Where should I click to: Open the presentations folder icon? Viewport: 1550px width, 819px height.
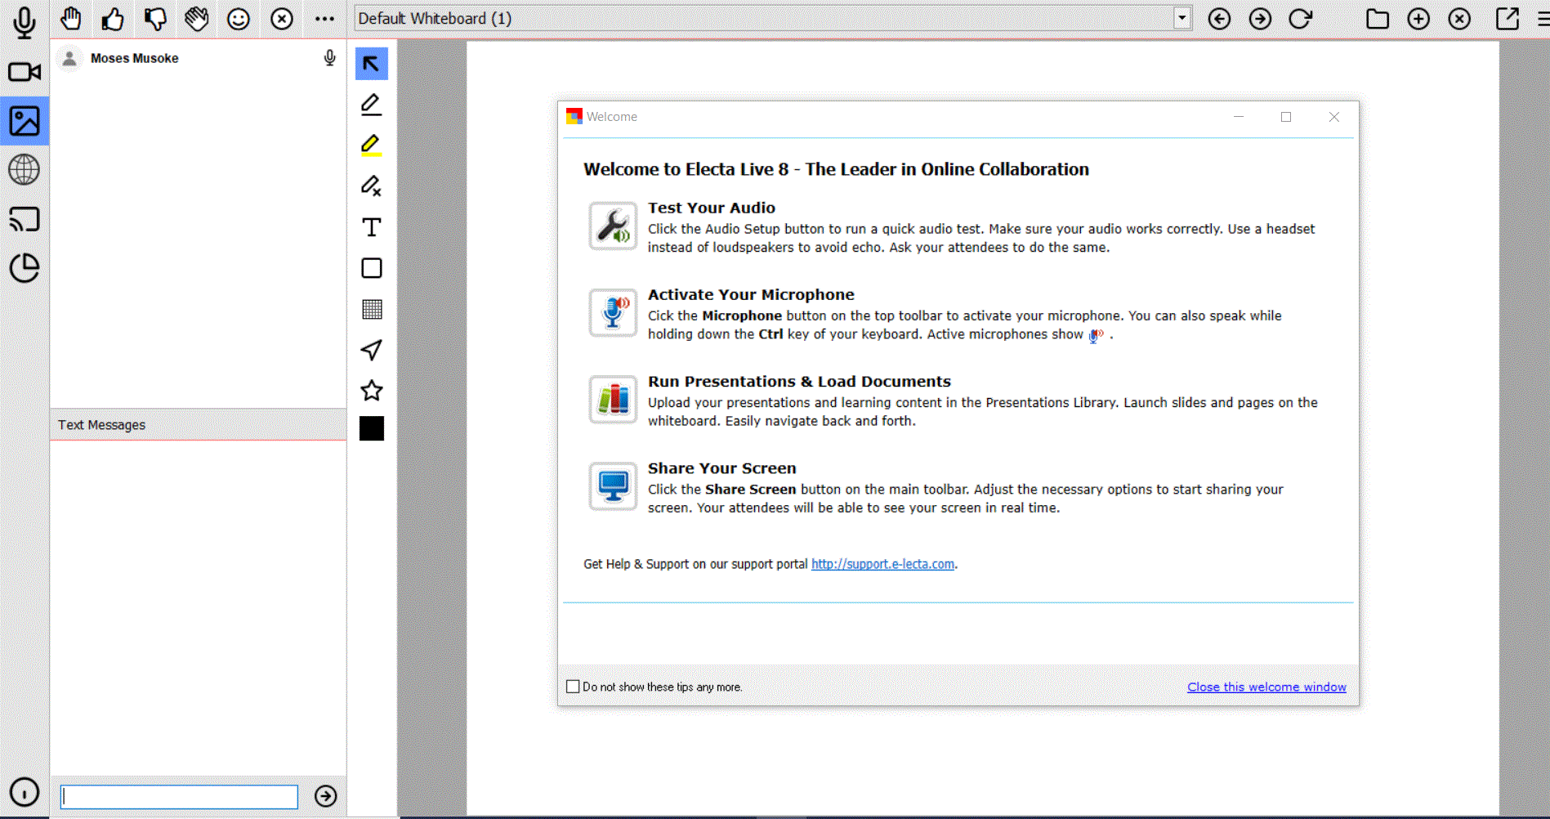point(1378,19)
